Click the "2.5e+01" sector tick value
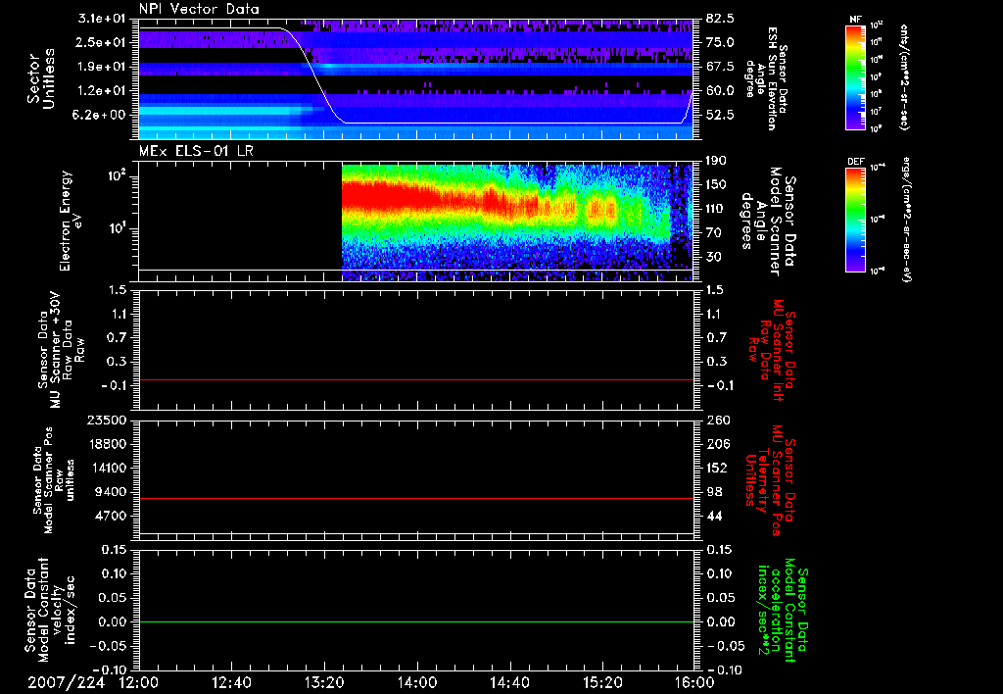Screen dimensions: 1003x694 [99, 42]
